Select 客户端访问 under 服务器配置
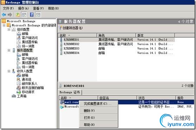The width and height of the screenshot is (196, 130). (x=30, y=59)
